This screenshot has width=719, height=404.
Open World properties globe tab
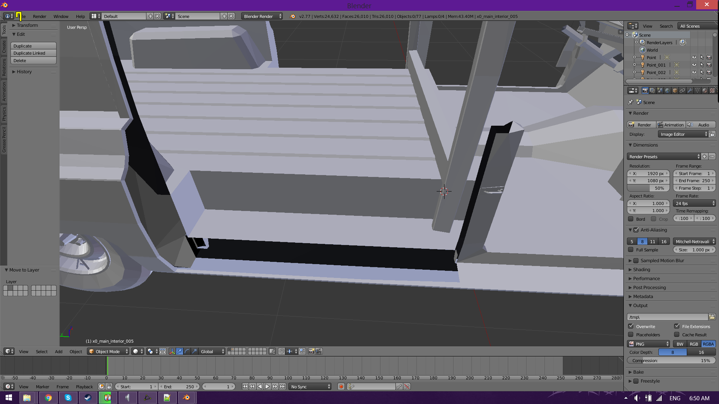667,91
